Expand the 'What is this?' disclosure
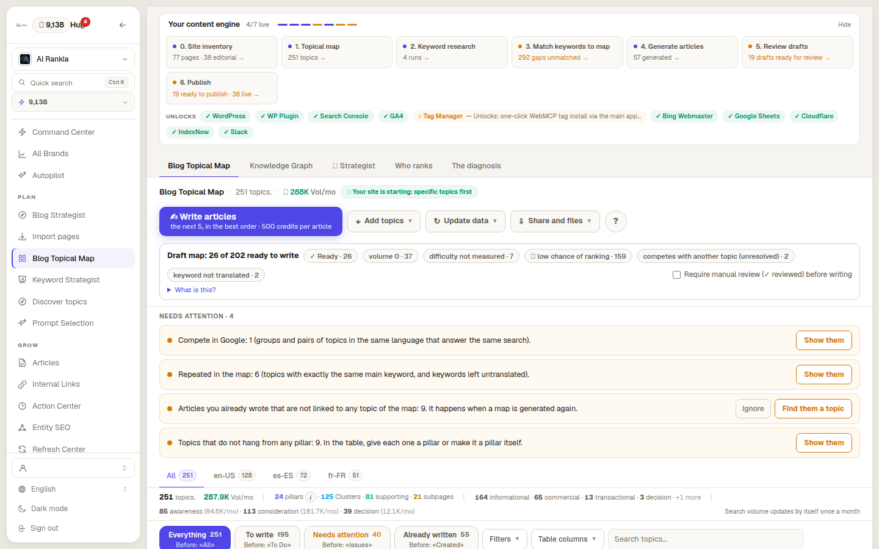Viewport: 879px width, 549px height. (192, 290)
